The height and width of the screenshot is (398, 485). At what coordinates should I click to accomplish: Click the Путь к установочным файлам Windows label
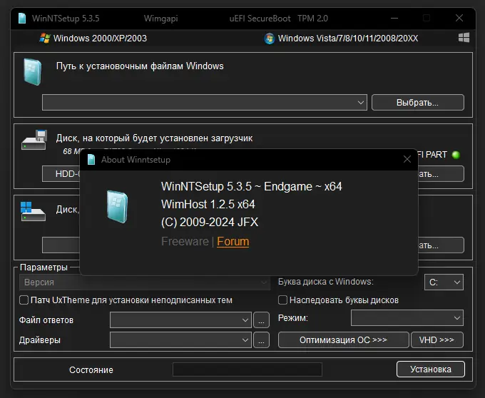[140, 66]
